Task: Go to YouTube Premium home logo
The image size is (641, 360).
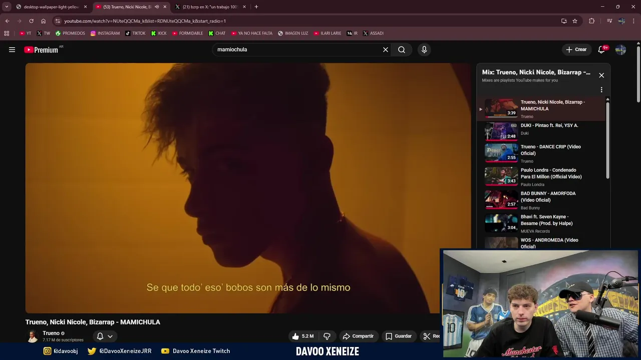Action: tap(41, 49)
